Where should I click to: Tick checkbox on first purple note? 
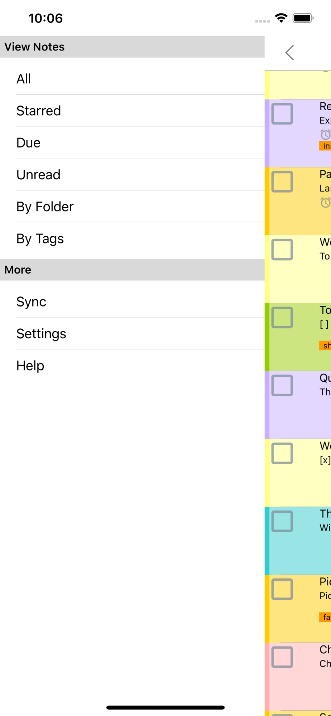point(282,114)
